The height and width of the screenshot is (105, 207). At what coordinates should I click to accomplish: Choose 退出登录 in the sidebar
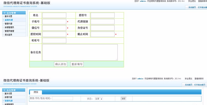[9, 35]
